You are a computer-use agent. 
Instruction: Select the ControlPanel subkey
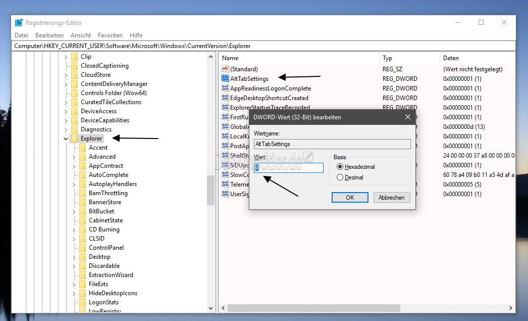106,248
